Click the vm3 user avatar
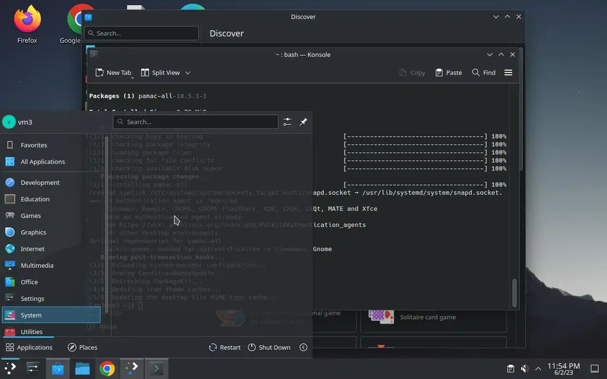This screenshot has height=379, width=607. click(x=9, y=122)
